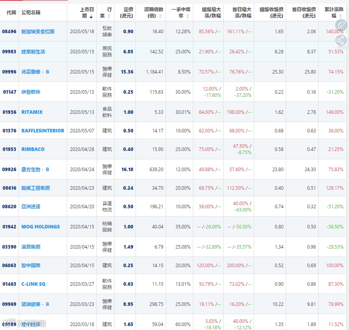The height and width of the screenshot is (330, 349).
Task: Click the -56.50% cumulative change for MOG HOLDINGS
Action: click(335, 227)
